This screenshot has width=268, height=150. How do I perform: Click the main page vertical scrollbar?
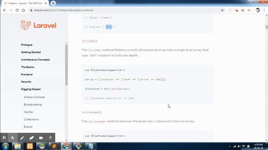(x=266, y=27)
